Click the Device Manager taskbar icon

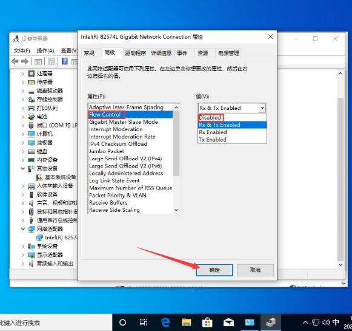[271, 322]
